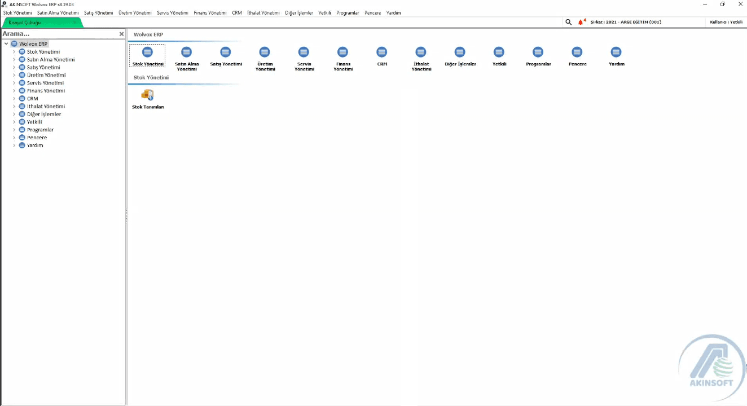Screen dimensions: 747x406
Task: Open Üretim Yönetimi menu bar item
Action: click(x=135, y=12)
